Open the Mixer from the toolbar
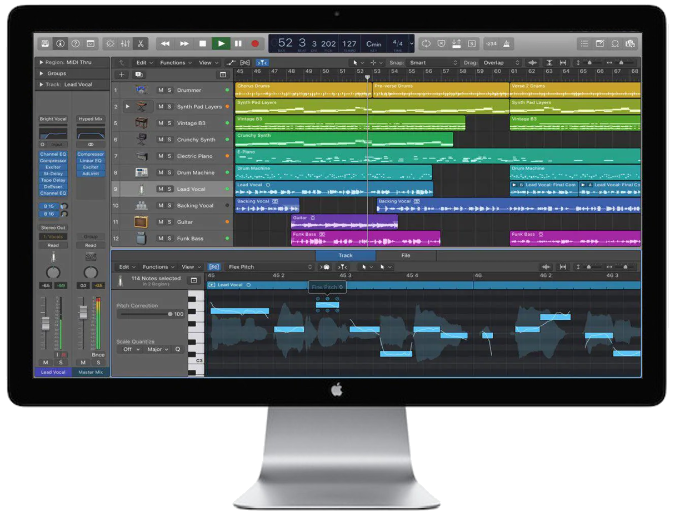675x520 pixels. coord(126,43)
